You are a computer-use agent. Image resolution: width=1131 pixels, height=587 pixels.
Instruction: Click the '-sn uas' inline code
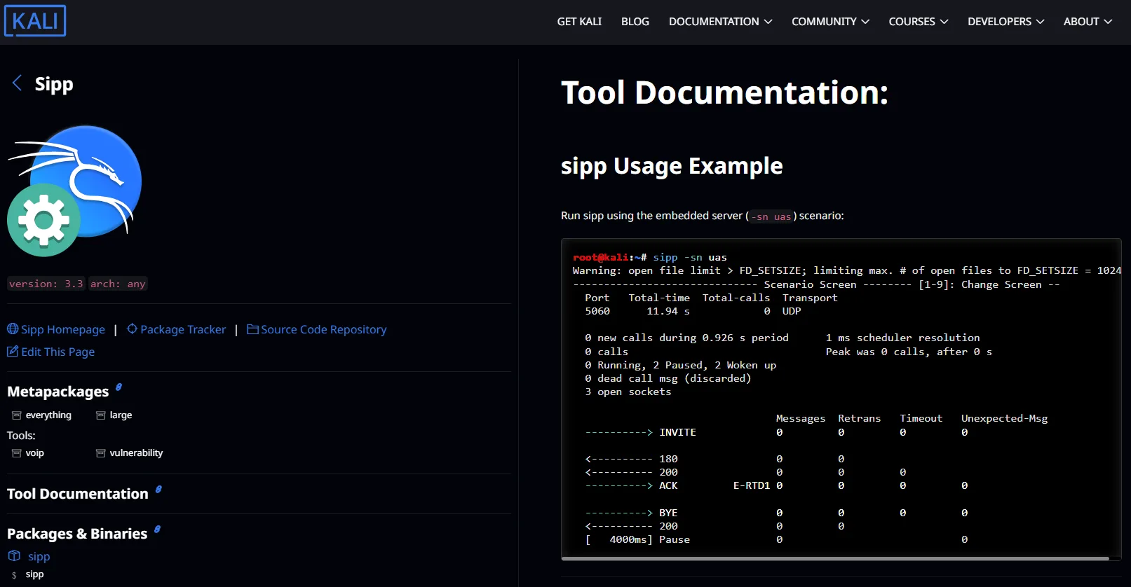click(771, 216)
